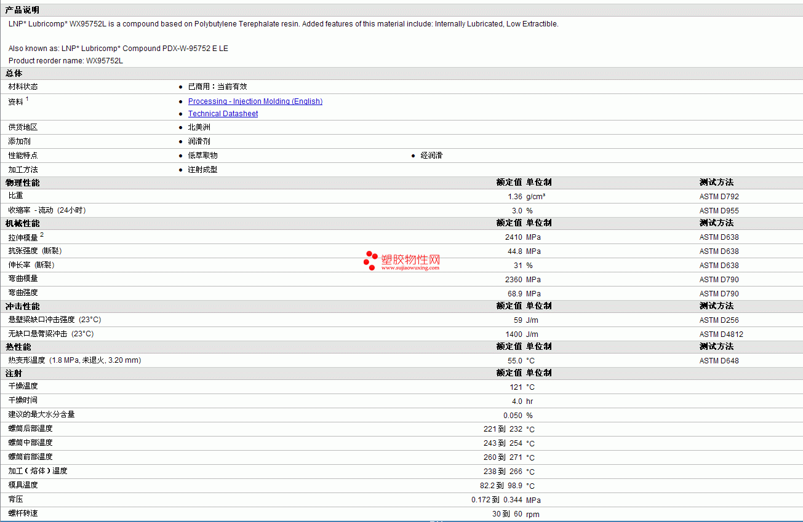Select the 产品说明 section header
The image size is (803, 522).
(x=22, y=10)
